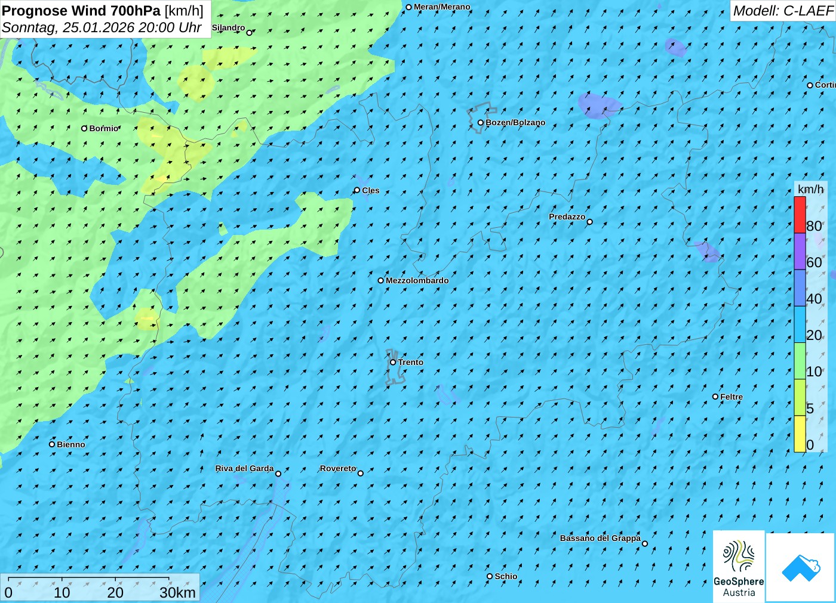Click the blue cloud logo icon
Image resolution: width=836 pixels, height=603 pixels.
[x=800, y=567]
